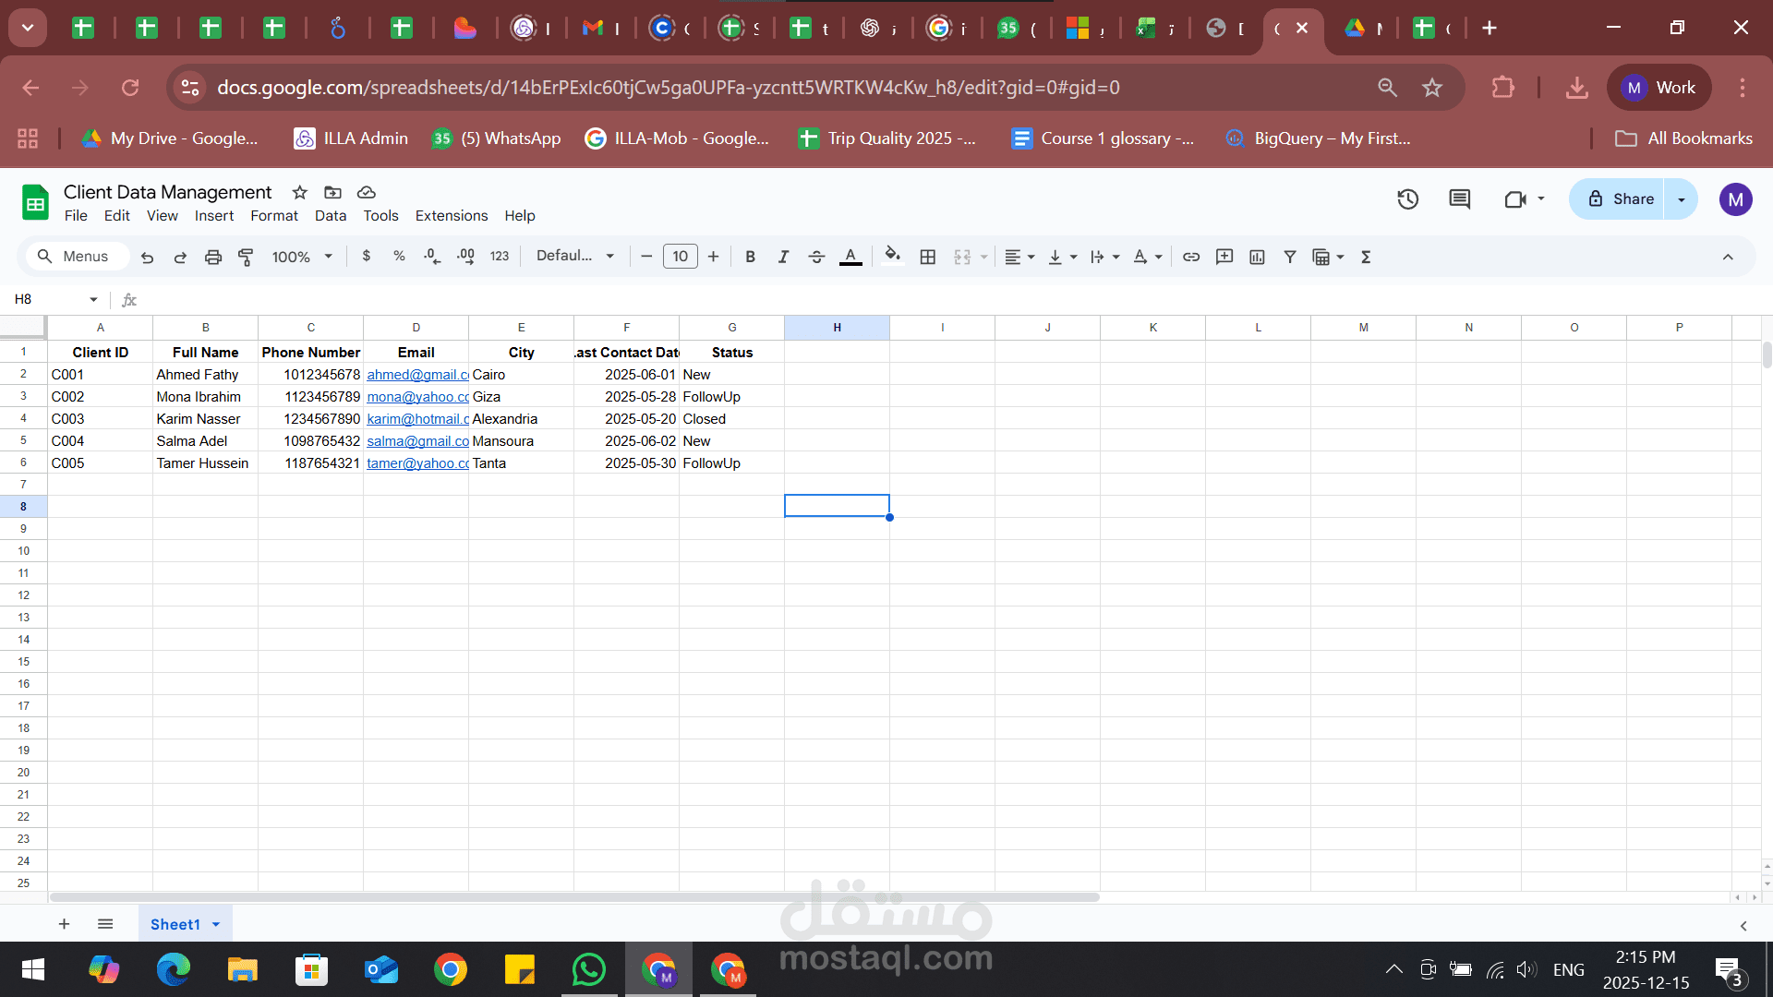1773x997 pixels.
Task: Open Sheet1 tab options arrow
Action: click(x=216, y=924)
